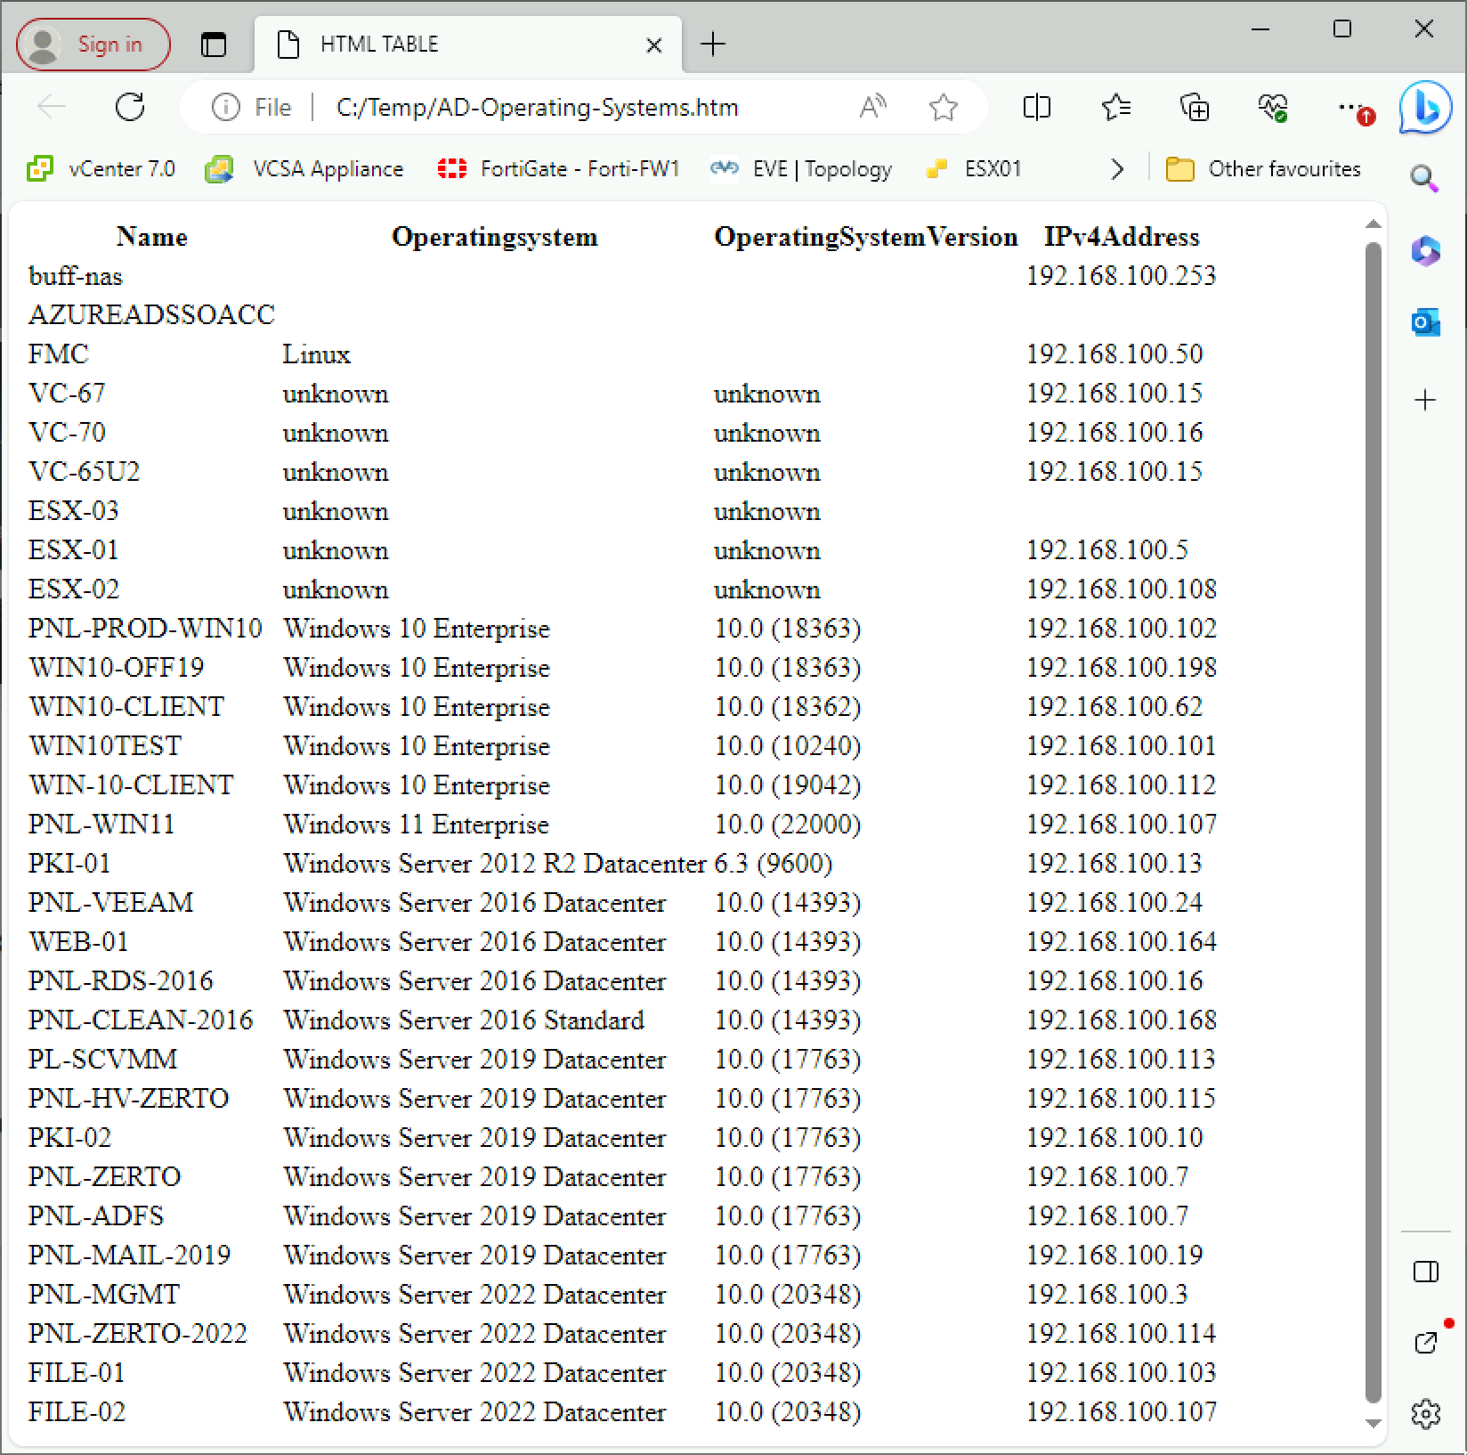Open Collections to add this page

coord(1195,107)
